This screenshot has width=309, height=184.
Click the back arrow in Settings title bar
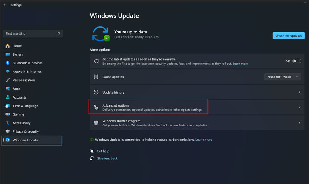(5, 5)
